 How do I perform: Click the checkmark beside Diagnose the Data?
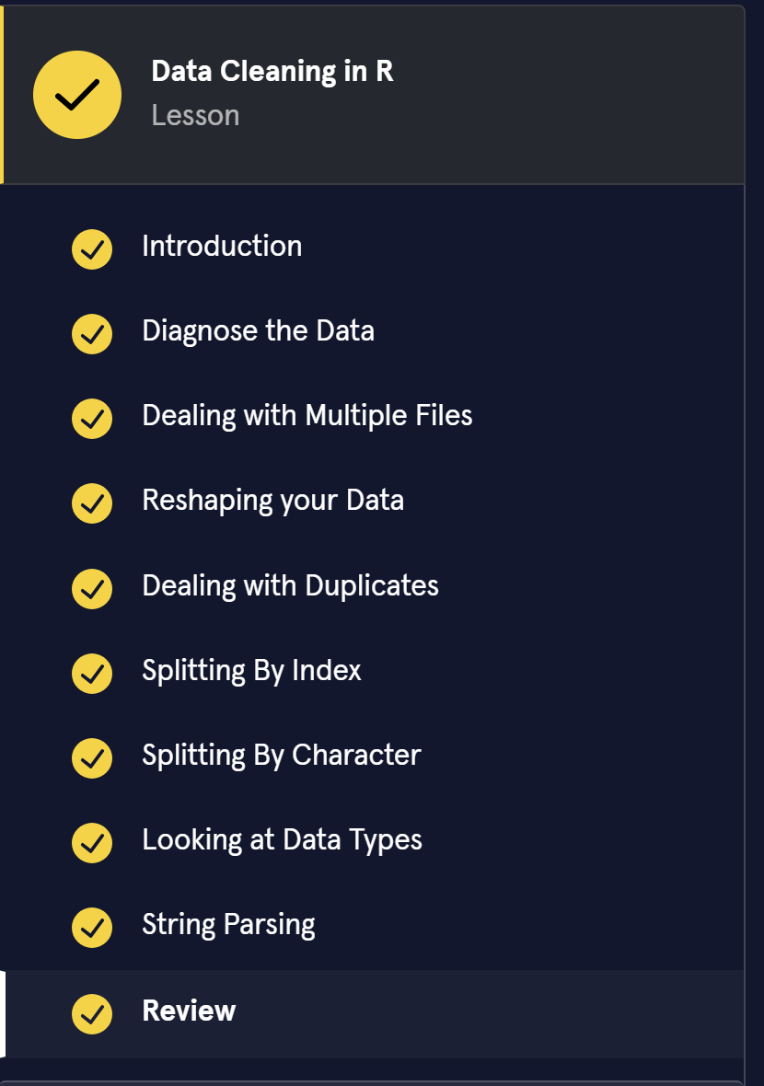[92, 333]
